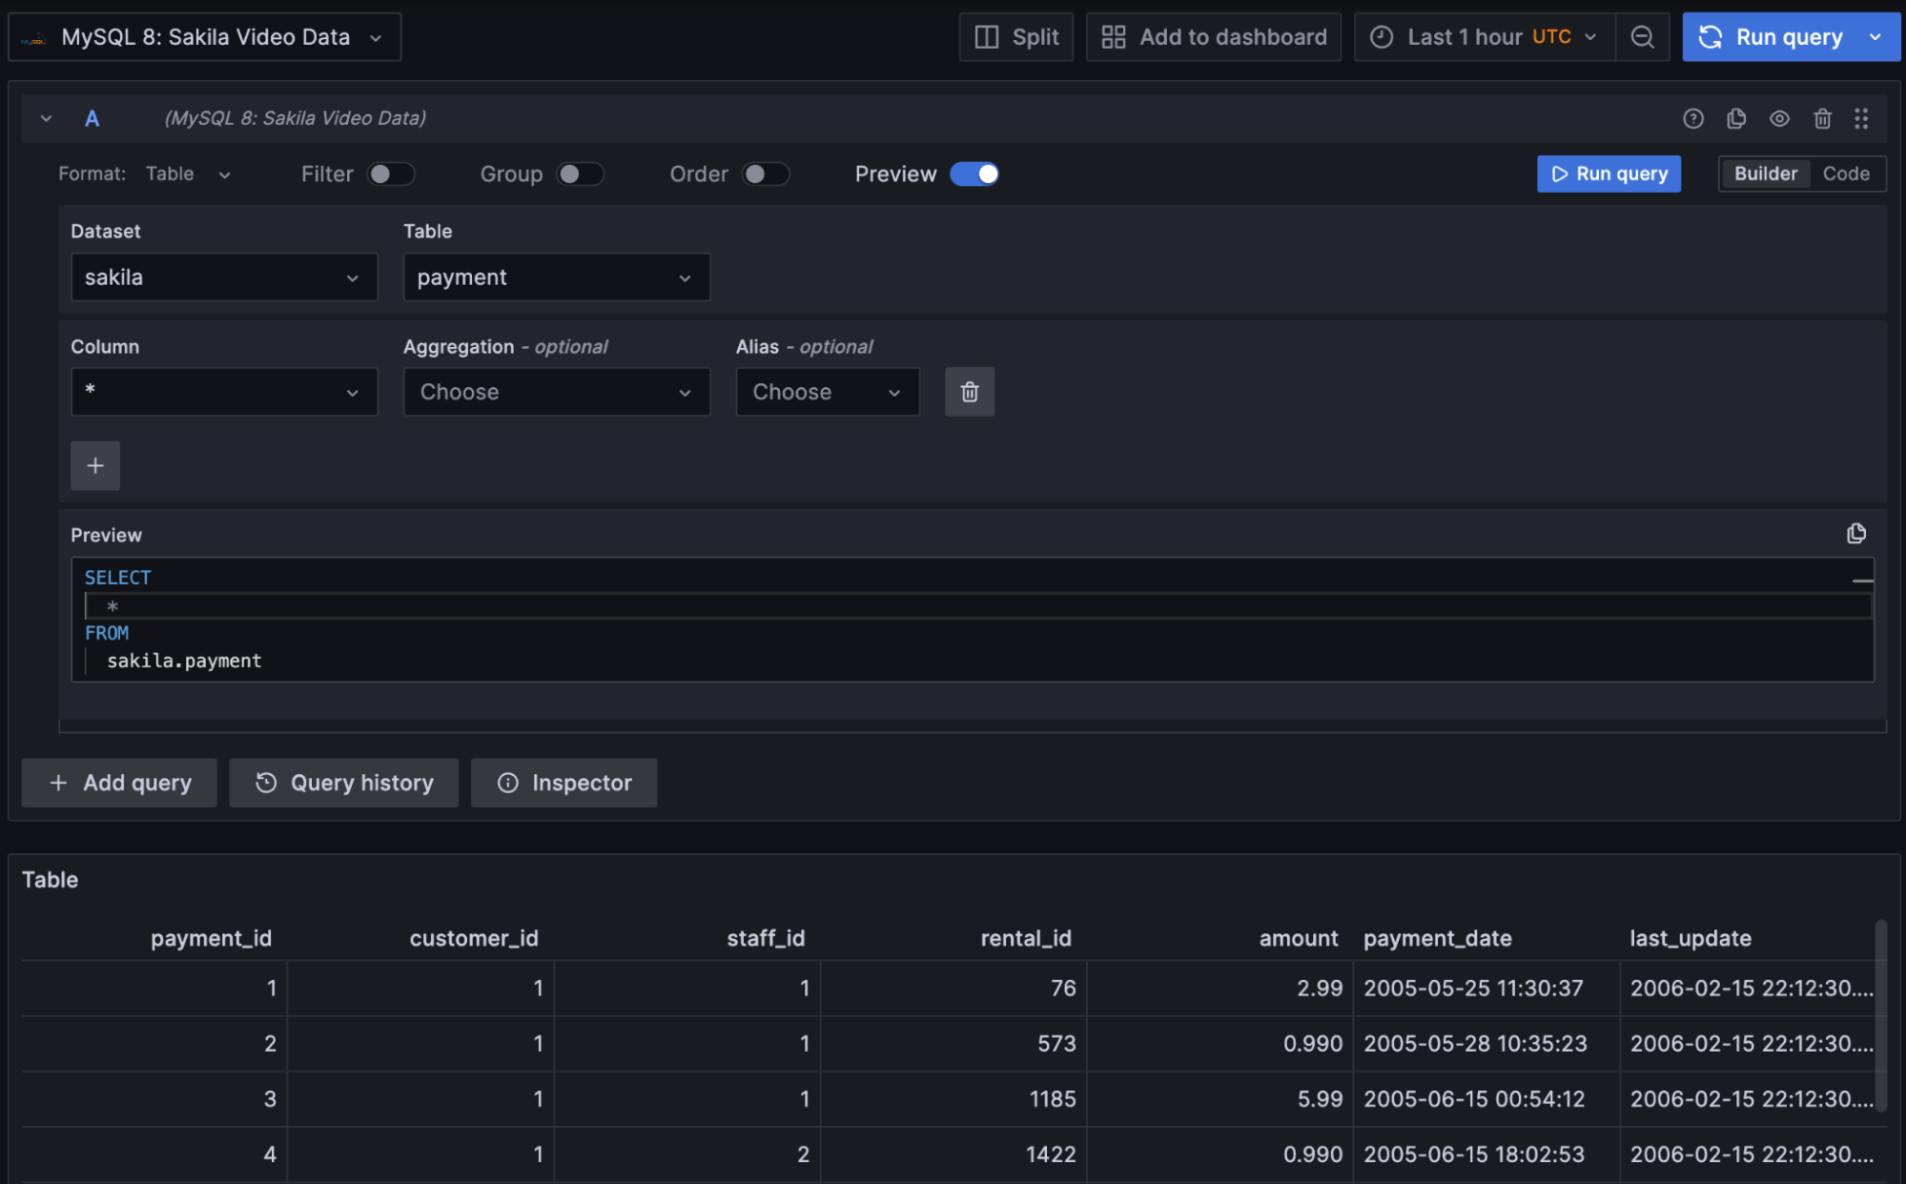
Task: Enable the Group switch
Action: tap(580, 174)
